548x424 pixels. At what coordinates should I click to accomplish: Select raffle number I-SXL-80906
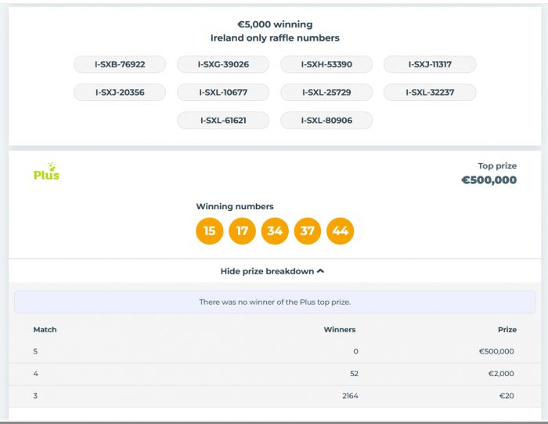(x=326, y=121)
